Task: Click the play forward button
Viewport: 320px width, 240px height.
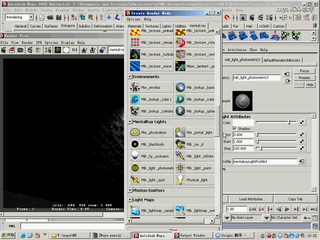Action: pos(287,209)
